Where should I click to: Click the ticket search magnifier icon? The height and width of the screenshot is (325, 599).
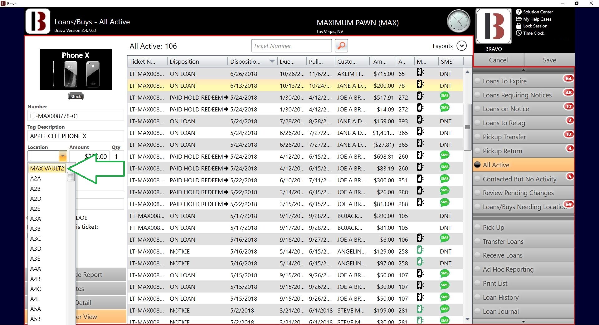pyautogui.click(x=341, y=46)
